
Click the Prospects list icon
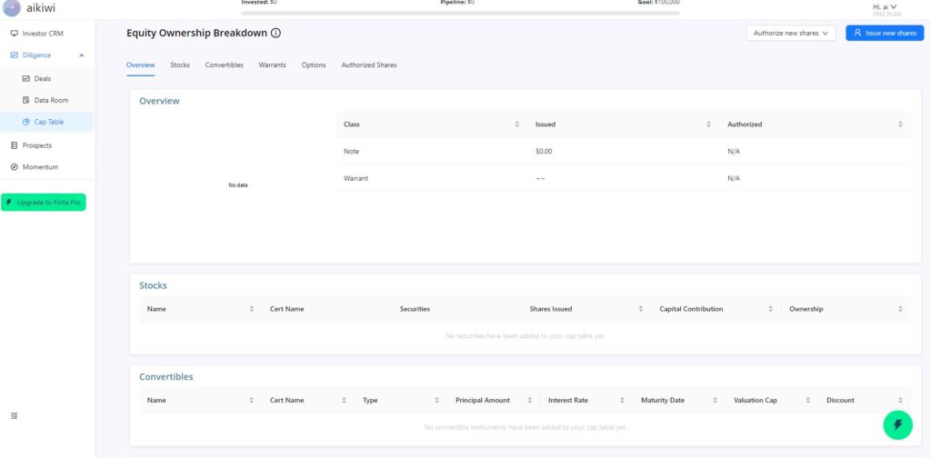tap(15, 145)
